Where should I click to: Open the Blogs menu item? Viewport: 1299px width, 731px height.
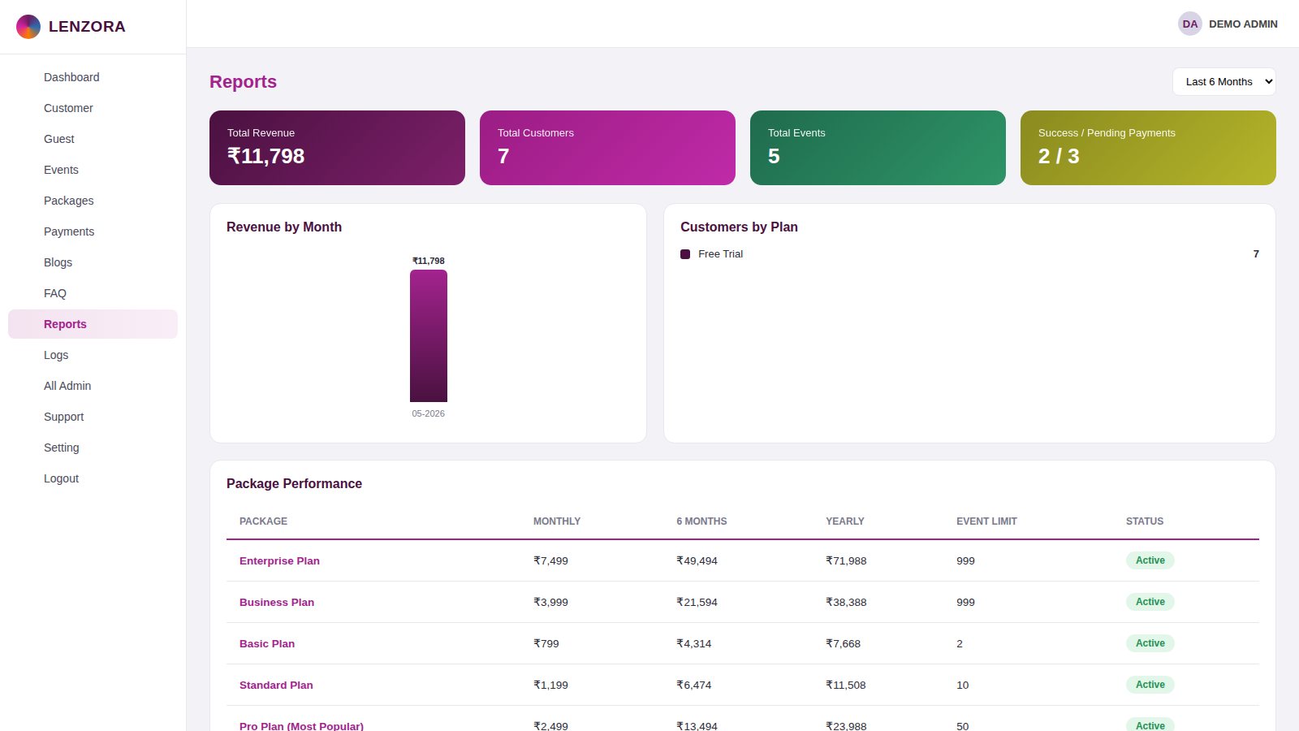coord(93,262)
